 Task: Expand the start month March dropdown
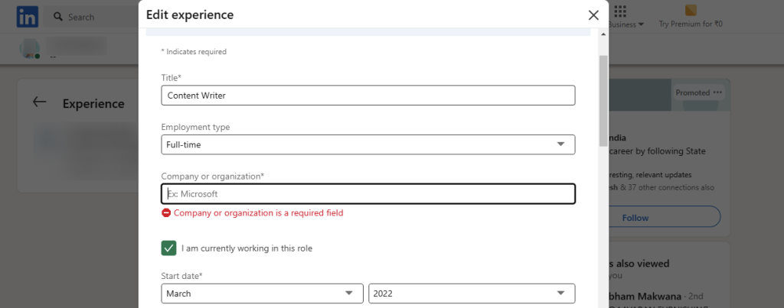(x=262, y=293)
